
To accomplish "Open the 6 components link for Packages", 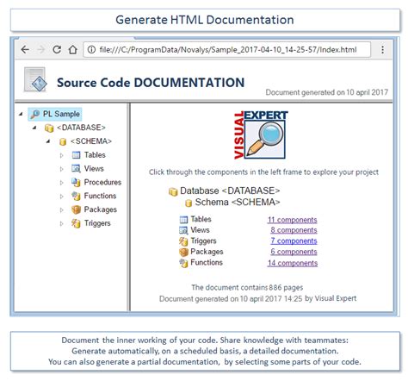I will (294, 252).
